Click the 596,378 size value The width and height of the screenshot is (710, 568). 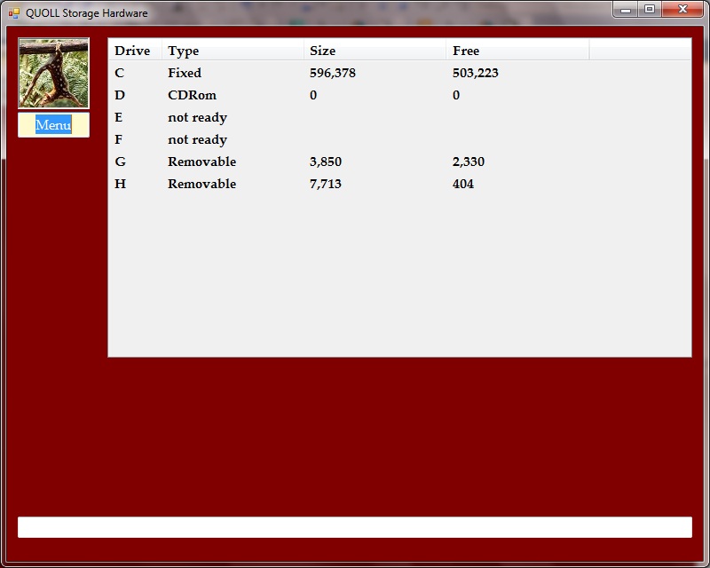pos(333,73)
